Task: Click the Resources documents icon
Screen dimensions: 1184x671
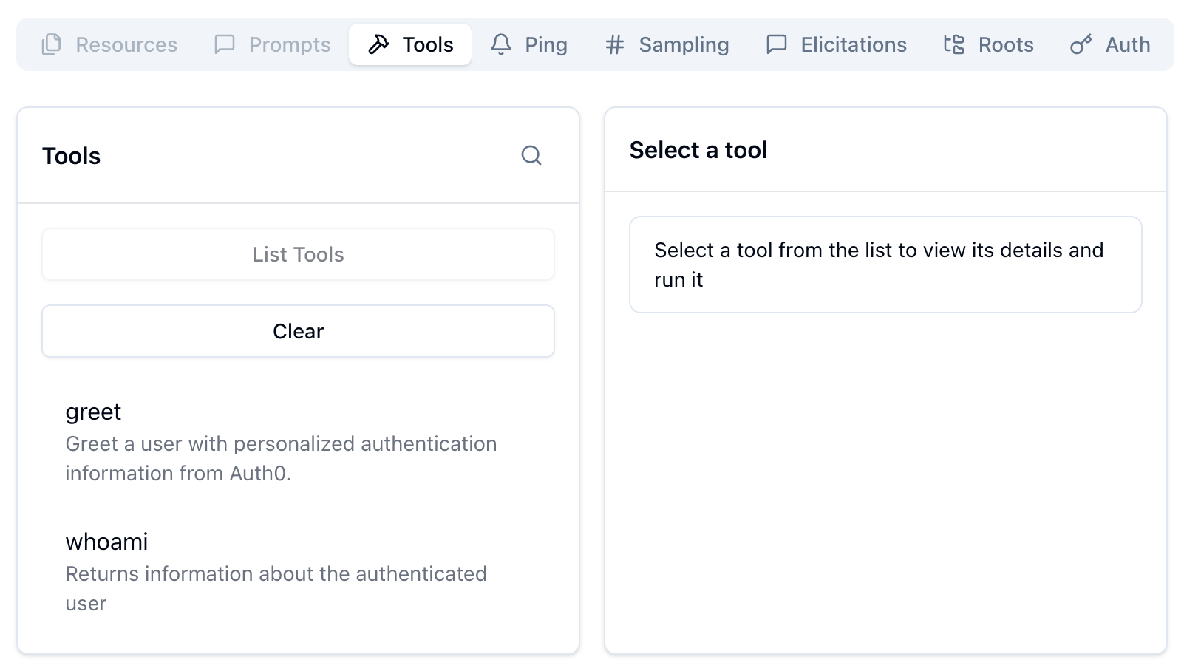Action: (x=51, y=44)
